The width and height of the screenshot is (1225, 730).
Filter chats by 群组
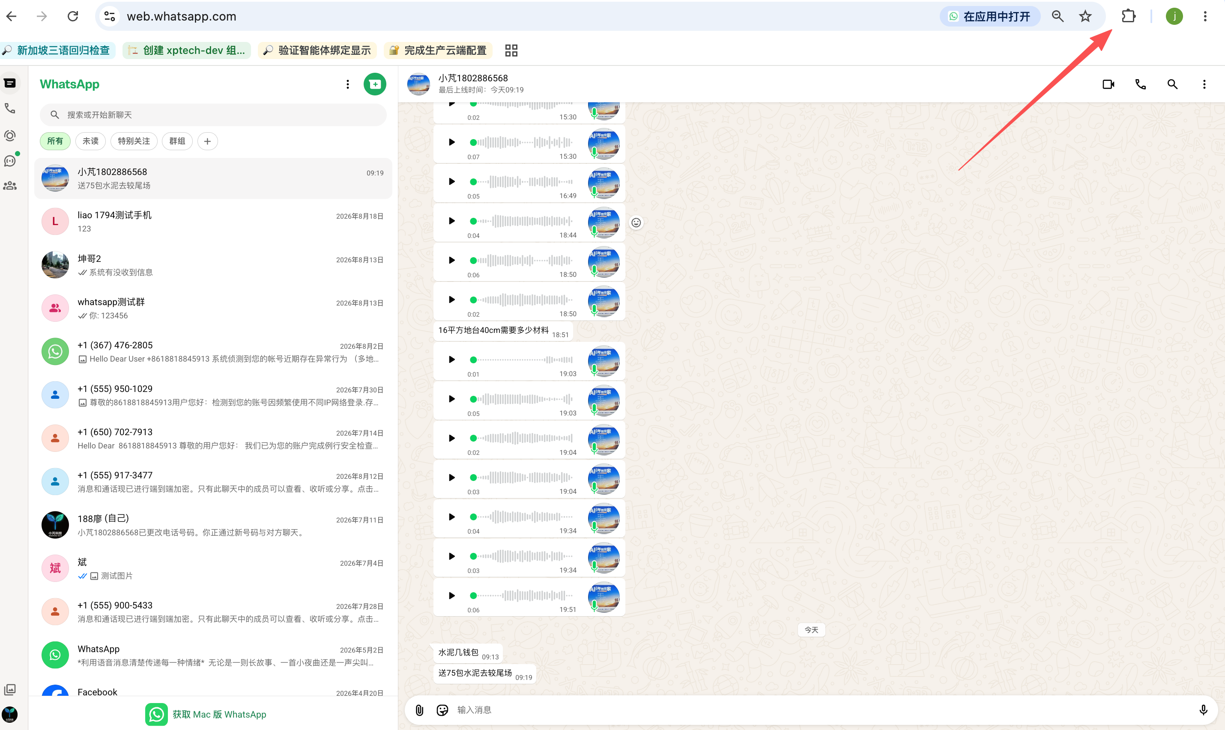click(177, 141)
